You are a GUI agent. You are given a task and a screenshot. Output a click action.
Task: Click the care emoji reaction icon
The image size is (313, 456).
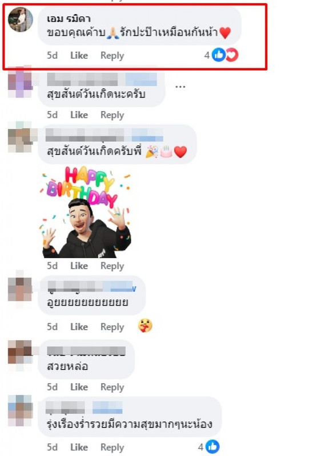(145, 325)
